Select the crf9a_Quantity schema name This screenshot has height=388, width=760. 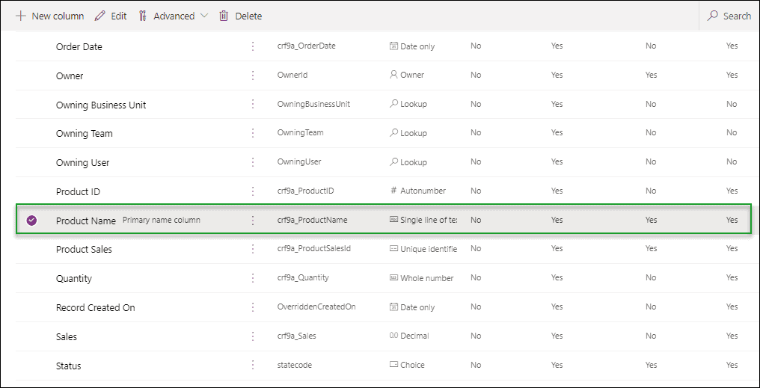click(303, 277)
